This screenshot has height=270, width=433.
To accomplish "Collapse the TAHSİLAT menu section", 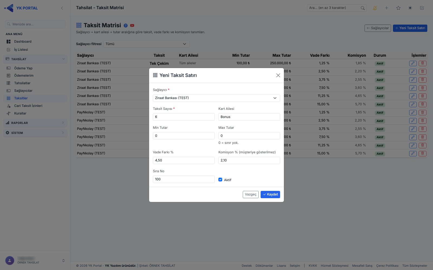I will [35, 59].
